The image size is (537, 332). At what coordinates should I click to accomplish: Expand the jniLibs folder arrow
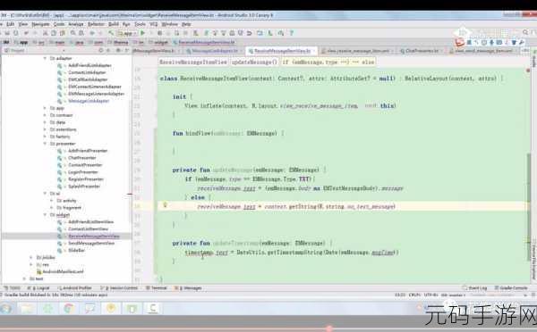pos(31,258)
